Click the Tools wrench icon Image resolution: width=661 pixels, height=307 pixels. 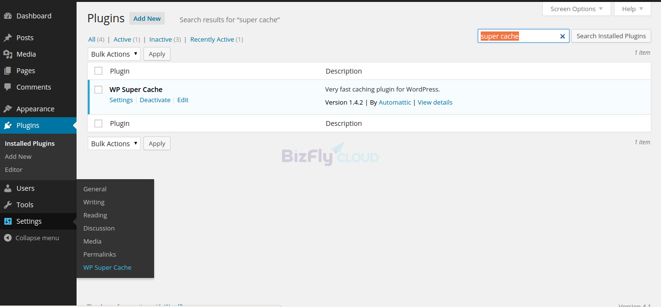tap(8, 205)
